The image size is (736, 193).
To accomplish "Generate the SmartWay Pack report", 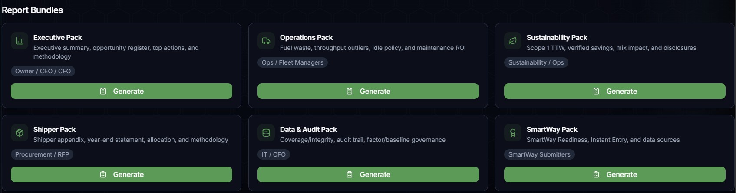I will 615,174.
